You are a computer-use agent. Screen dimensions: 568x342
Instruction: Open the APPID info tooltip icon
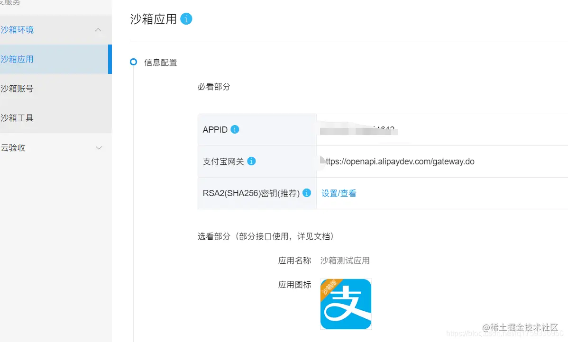pyautogui.click(x=235, y=129)
